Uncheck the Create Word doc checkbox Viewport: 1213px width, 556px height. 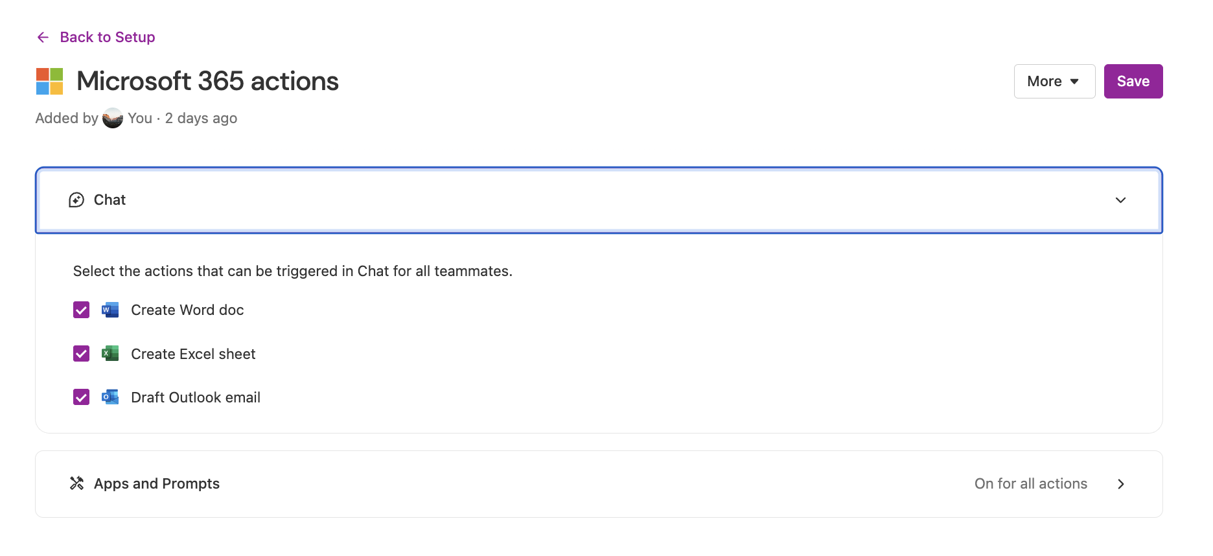(x=81, y=310)
